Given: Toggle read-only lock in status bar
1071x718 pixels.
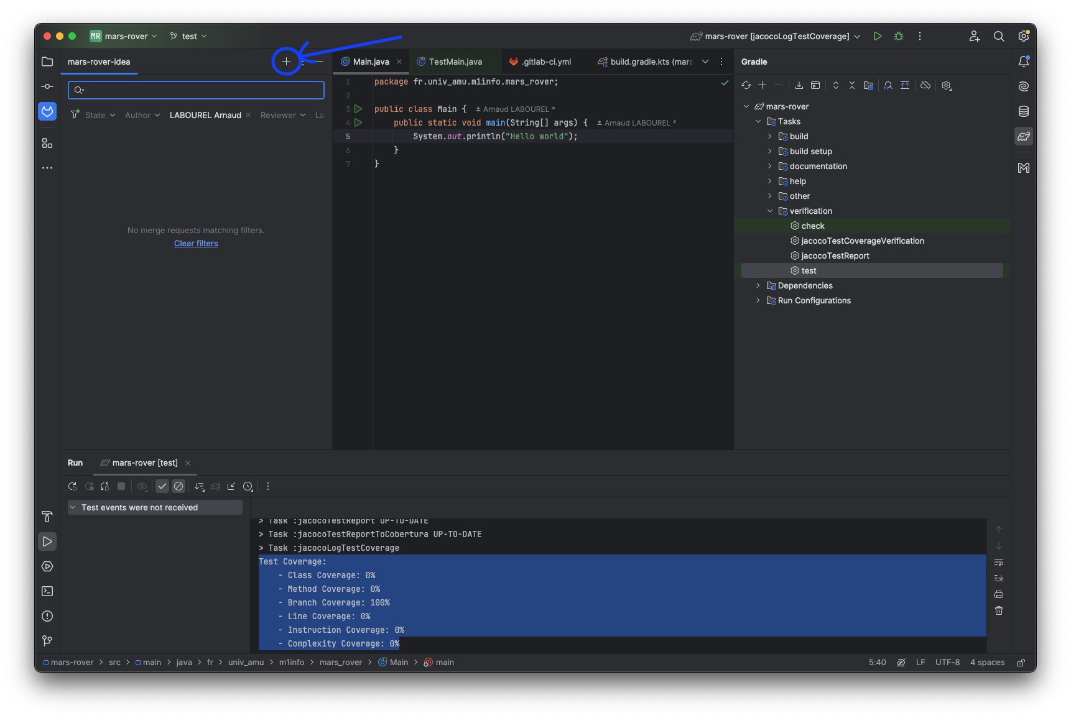Looking at the screenshot, I should 1021,663.
